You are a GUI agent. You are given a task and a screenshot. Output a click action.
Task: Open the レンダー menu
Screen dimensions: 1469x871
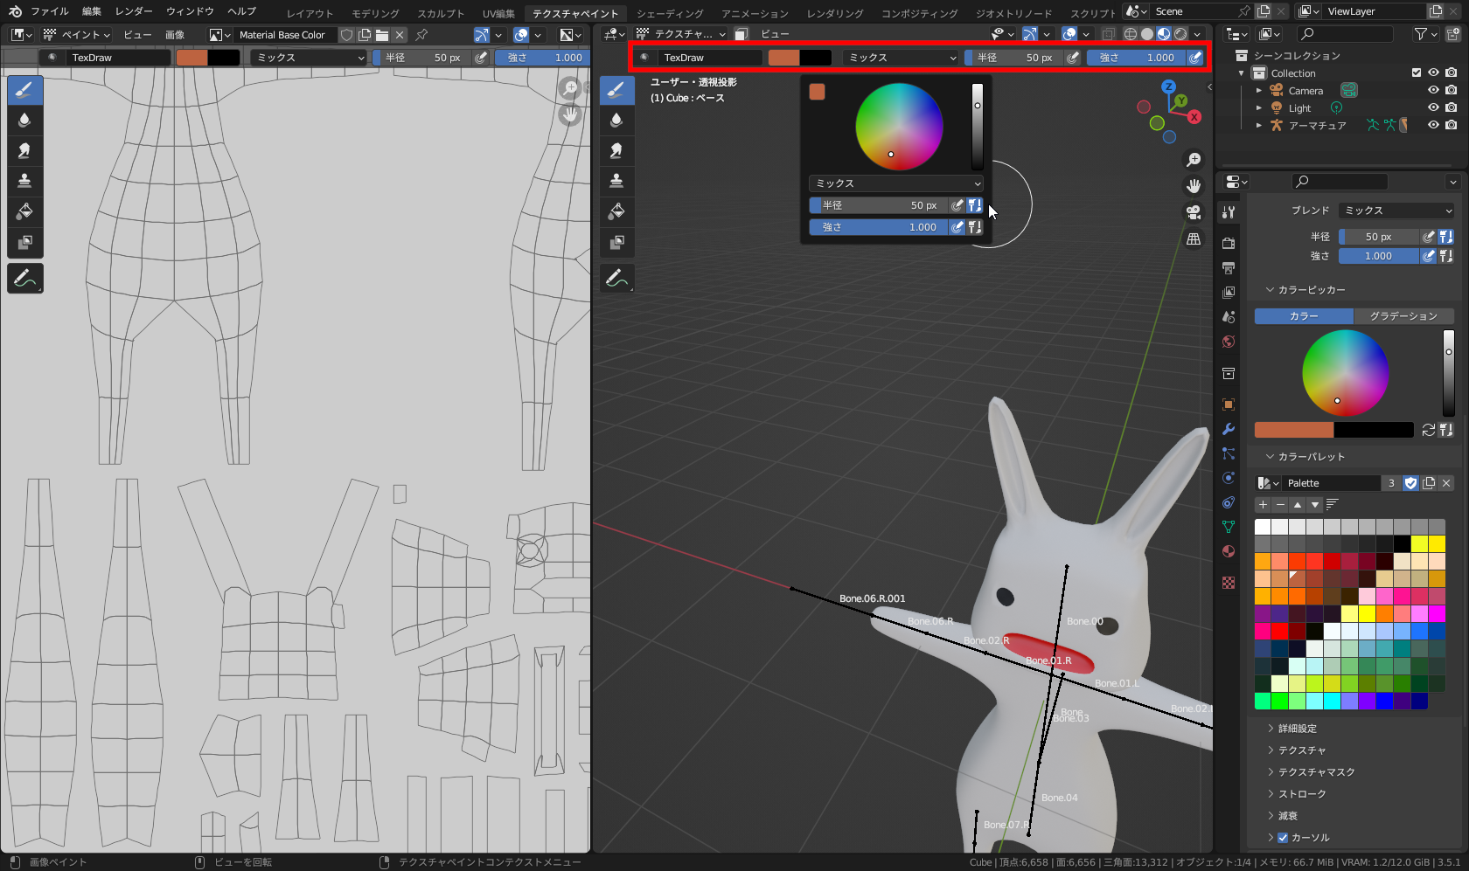134,11
